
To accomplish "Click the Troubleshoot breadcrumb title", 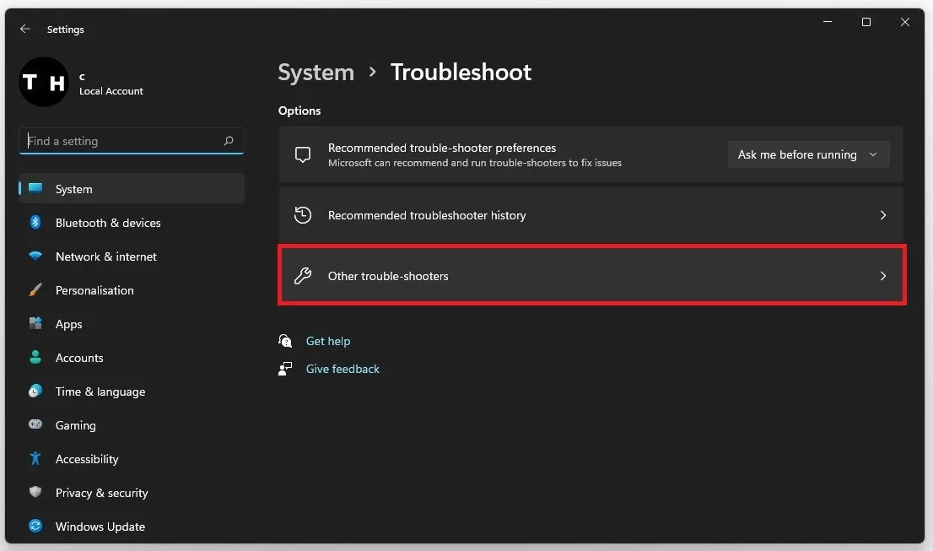I will [x=461, y=73].
